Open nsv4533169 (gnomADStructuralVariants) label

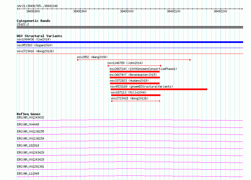pos(142,86)
